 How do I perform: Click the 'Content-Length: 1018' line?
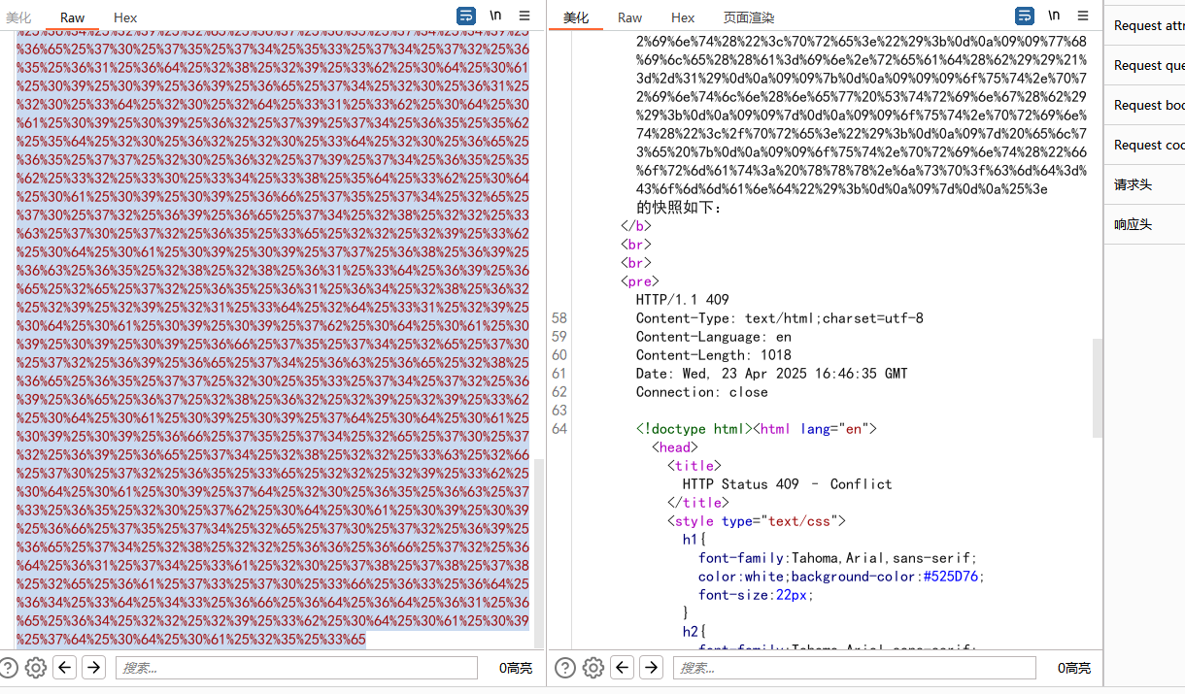(x=714, y=355)
